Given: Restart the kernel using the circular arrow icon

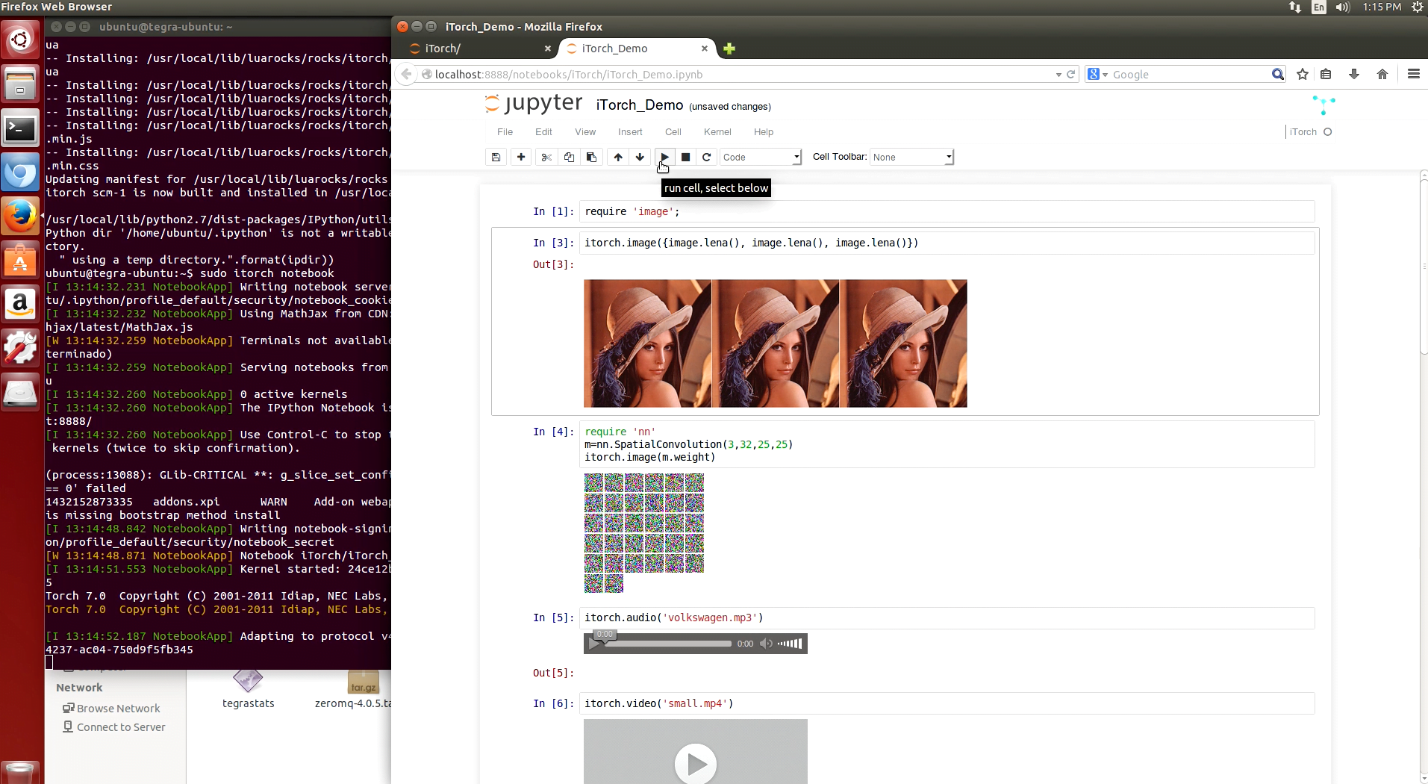Looking at the screenshot, I should pos(706,157).
